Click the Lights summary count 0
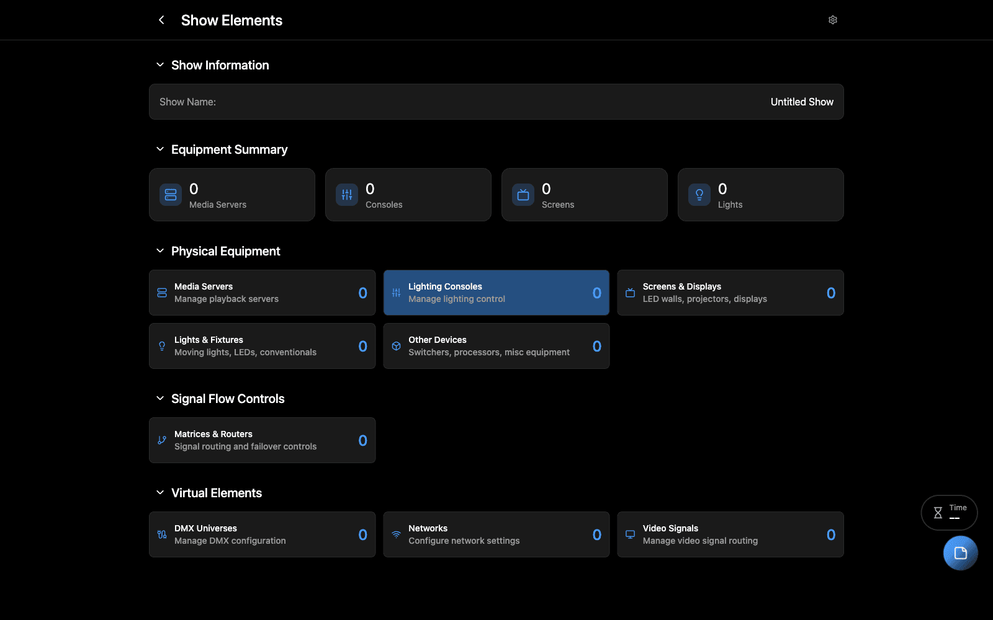This screenshot has width=993, height=620. pos(722,188)
